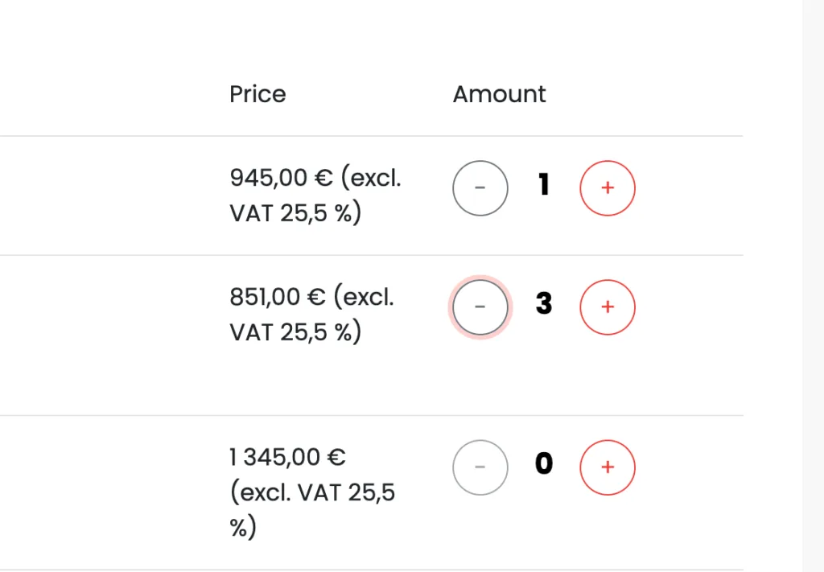Click the Amount column header
This screenshot has height=572, width=824.
(x=499, y=94)
